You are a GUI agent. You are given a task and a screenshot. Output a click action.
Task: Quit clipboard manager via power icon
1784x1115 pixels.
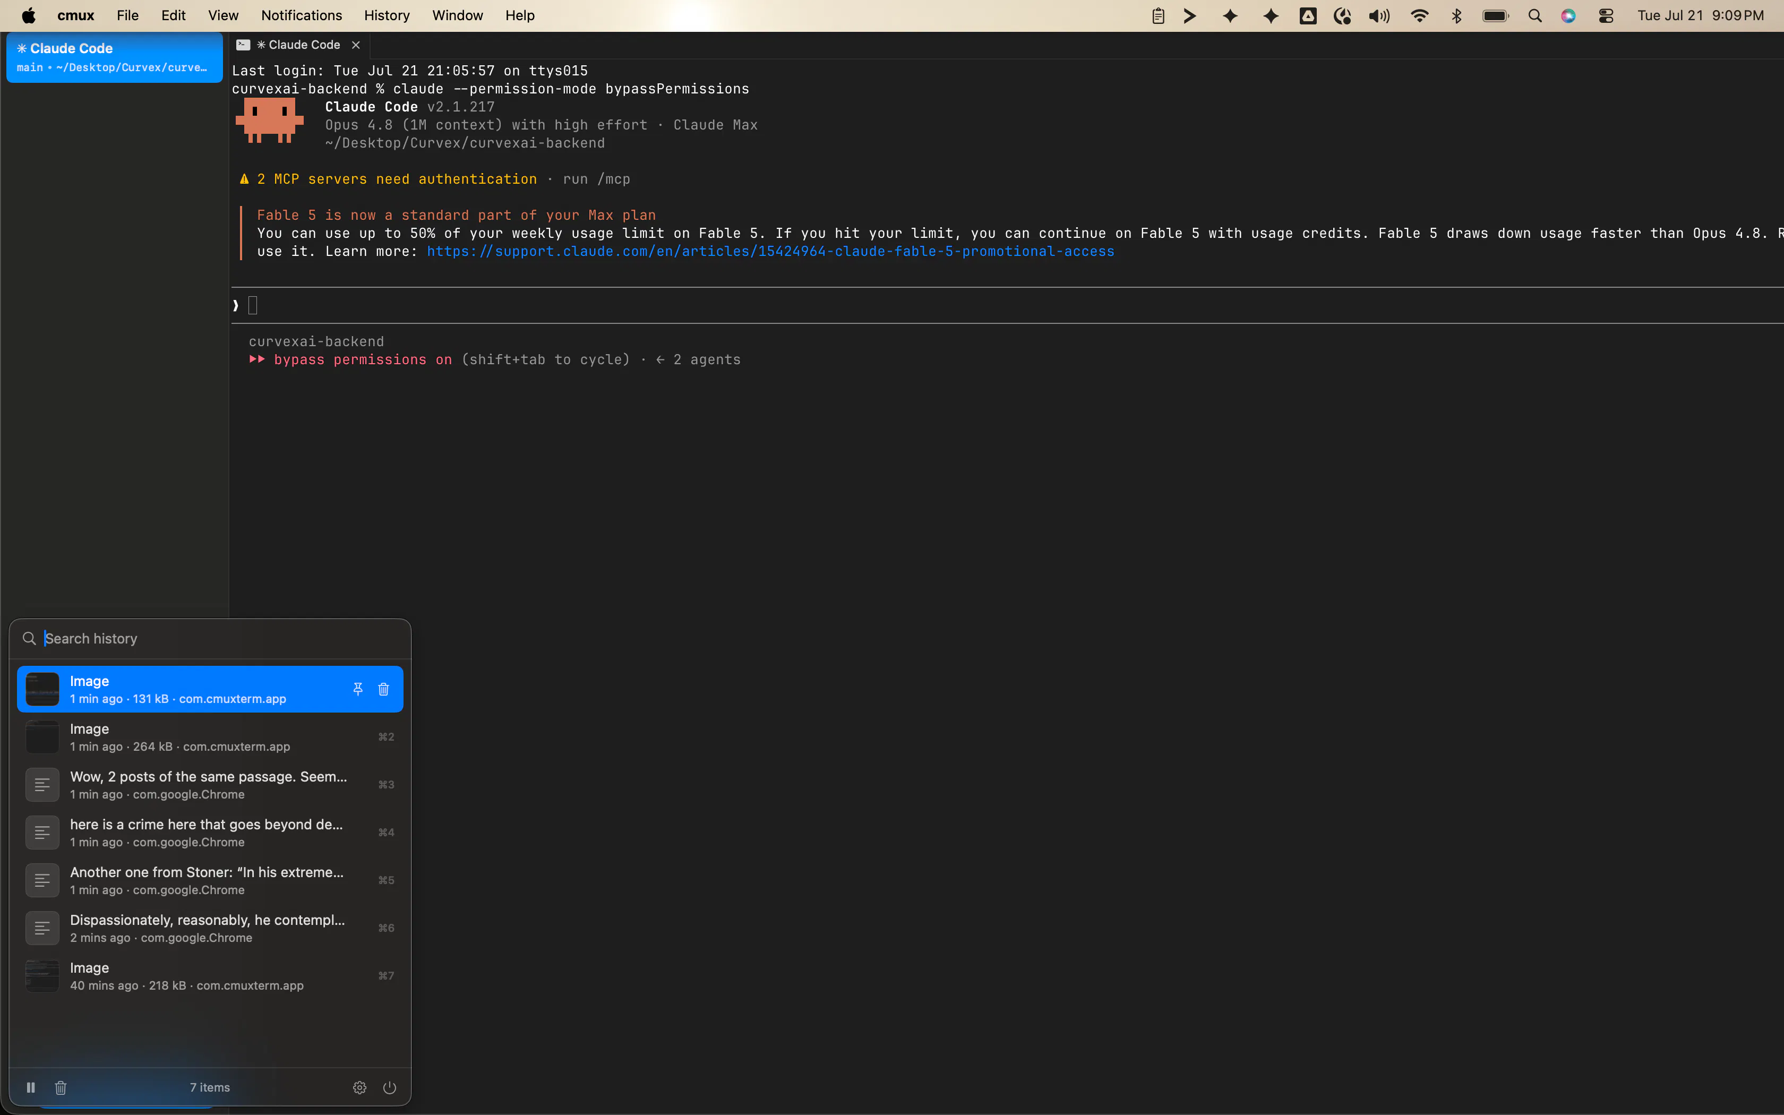(390, 1087)
